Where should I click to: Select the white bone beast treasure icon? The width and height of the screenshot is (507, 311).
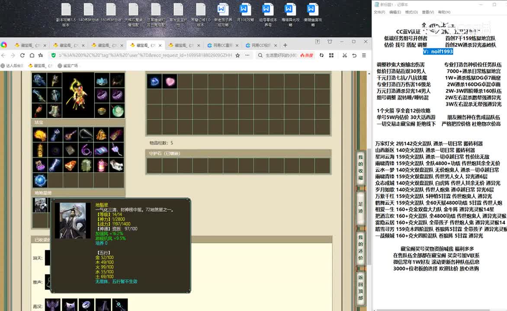tap(116, 165)
